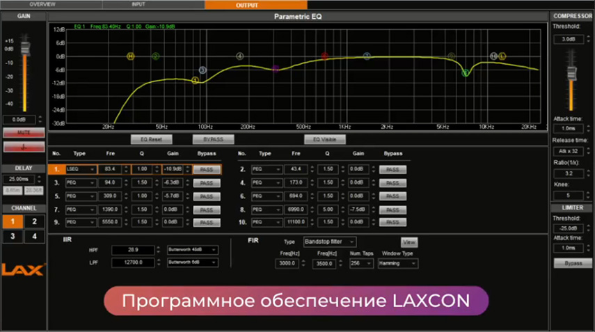The image size is (595, 332).
Task: Click the FIR View button
Action: [409, 242]
